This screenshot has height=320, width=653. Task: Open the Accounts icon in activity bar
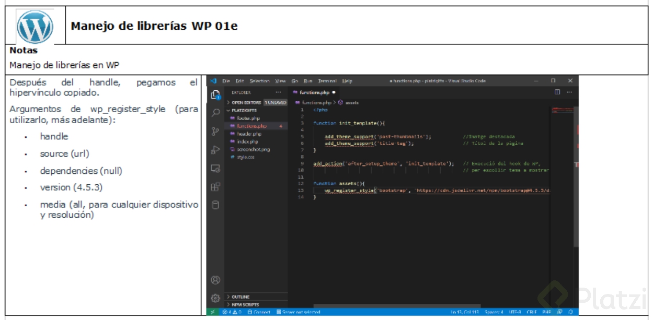tap(215, 280)
